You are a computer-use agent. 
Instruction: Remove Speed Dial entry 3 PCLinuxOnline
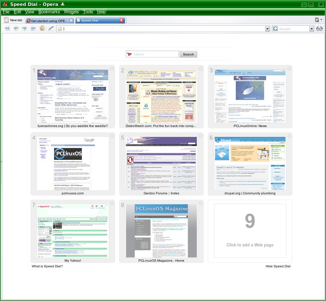point(289,68)
